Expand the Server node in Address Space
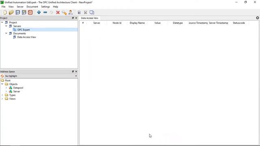The image size is (260, 146). [6, 91]
